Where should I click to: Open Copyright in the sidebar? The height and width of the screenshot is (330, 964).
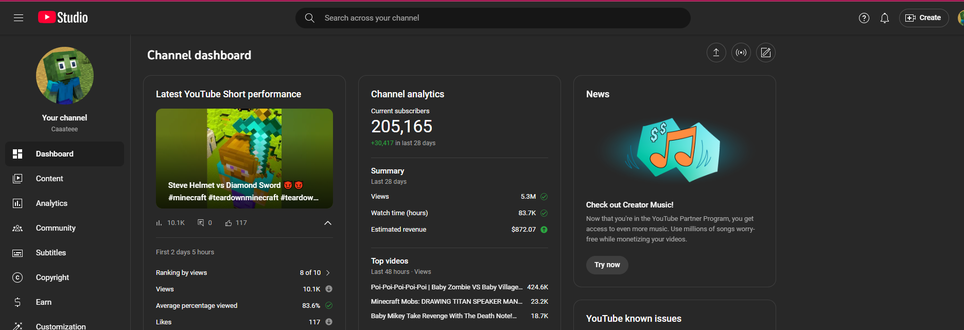coord(65,277)
